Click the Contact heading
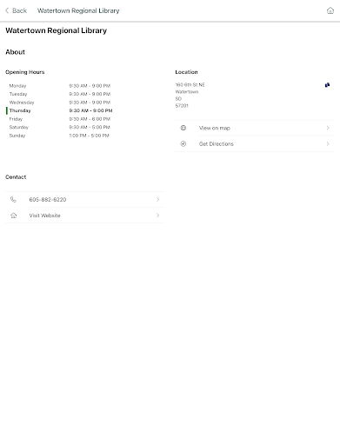This screenshot has height=445, width=340. [16, 177]
